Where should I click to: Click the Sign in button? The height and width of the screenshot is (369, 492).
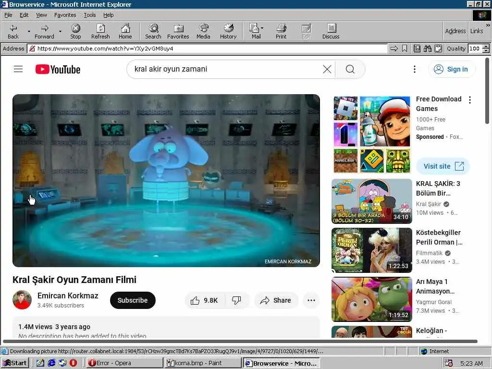(452, 69)
